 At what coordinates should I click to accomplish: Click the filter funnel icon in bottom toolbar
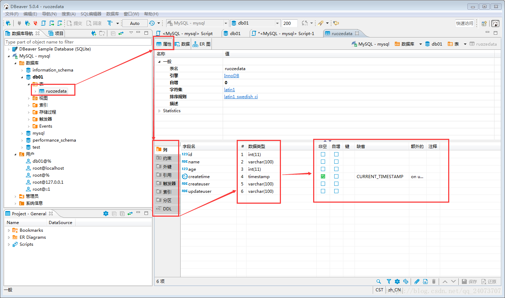(389, 282)
